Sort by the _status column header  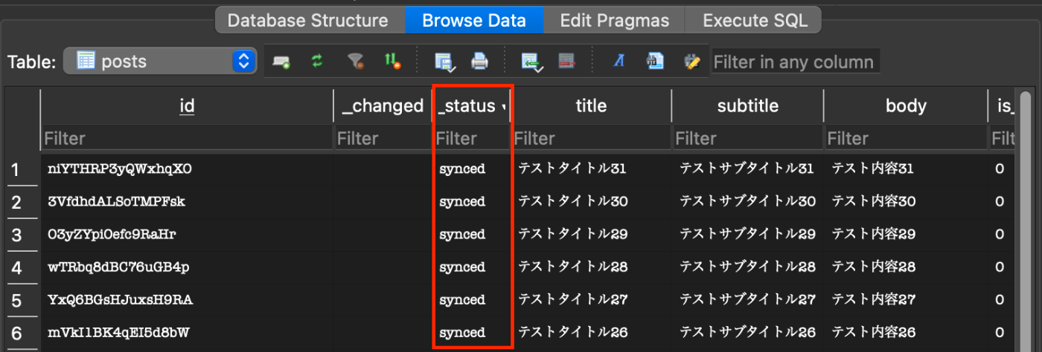[471, 105]
